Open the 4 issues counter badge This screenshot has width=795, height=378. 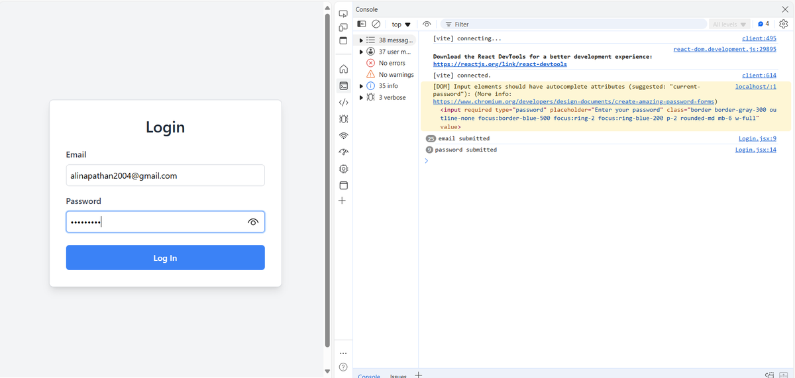click(x=763, y=24)
